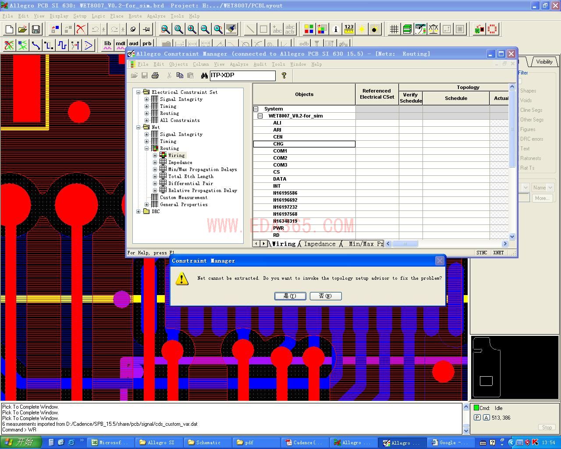Click the question mark help icon

pos(284,75)
